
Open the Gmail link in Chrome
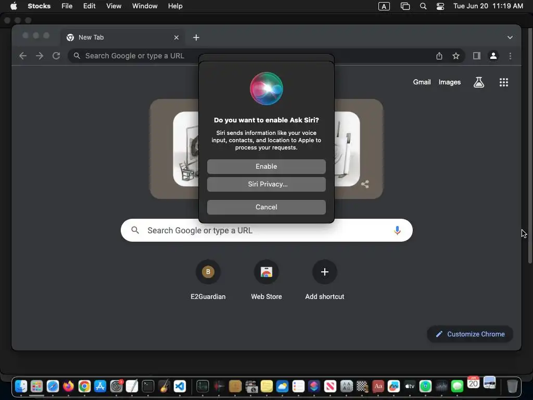[x=422, y=82]
